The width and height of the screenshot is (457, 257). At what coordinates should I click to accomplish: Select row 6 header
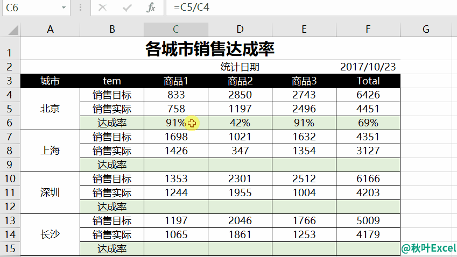(x=10, y=123)
